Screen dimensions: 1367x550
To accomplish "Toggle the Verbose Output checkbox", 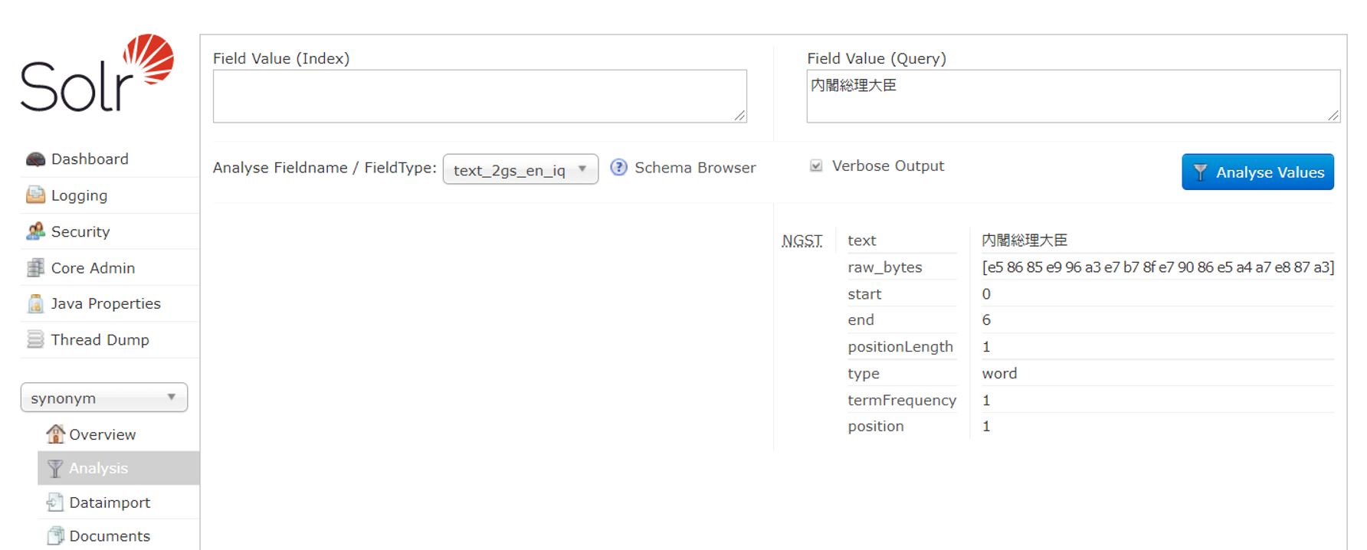I will [816, 166].
